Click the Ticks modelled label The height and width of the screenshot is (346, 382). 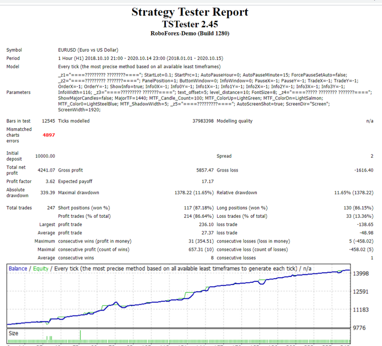(74, 121)
